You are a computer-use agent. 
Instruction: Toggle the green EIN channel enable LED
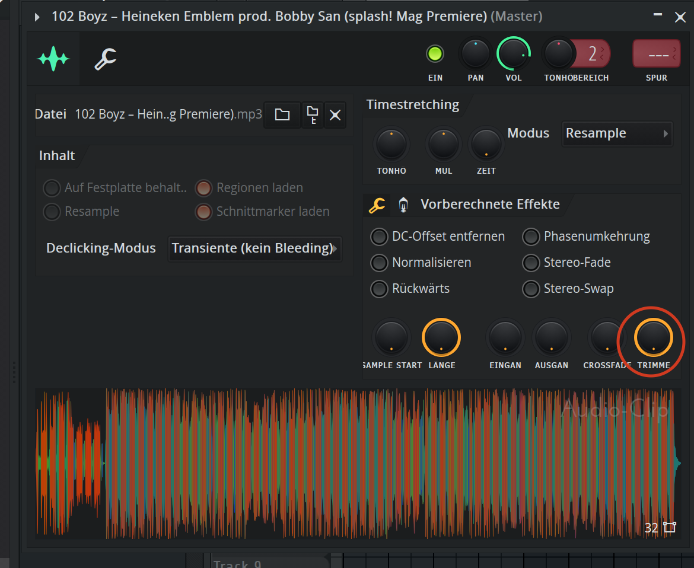[435, 54]
